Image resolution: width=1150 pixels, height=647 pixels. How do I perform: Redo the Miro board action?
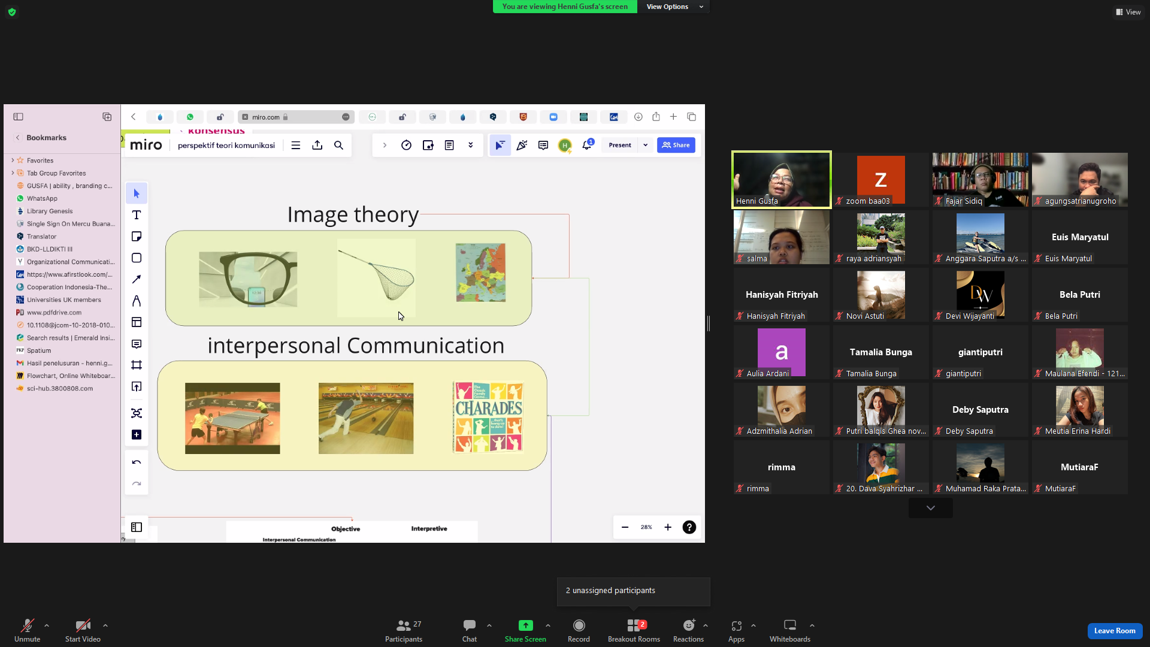pyautogui.click(x=137, y=483)
